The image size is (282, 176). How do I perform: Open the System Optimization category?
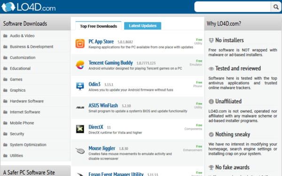click(28, 145)
